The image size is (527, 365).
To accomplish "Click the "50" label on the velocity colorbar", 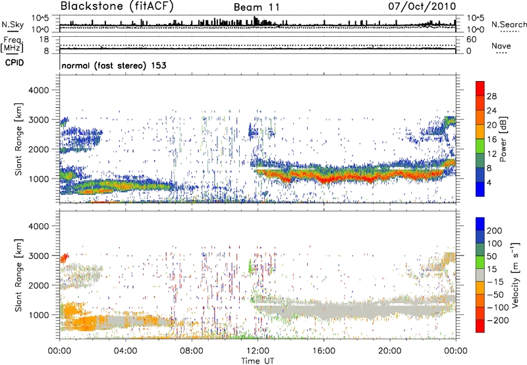I will tap(491, 256).
